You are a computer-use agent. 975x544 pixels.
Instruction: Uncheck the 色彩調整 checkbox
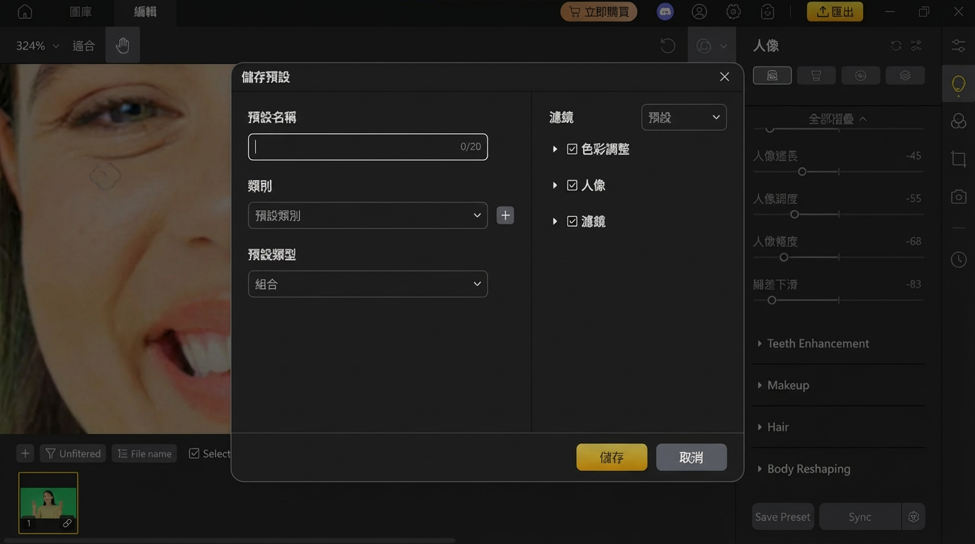click(x=572, y=149)
